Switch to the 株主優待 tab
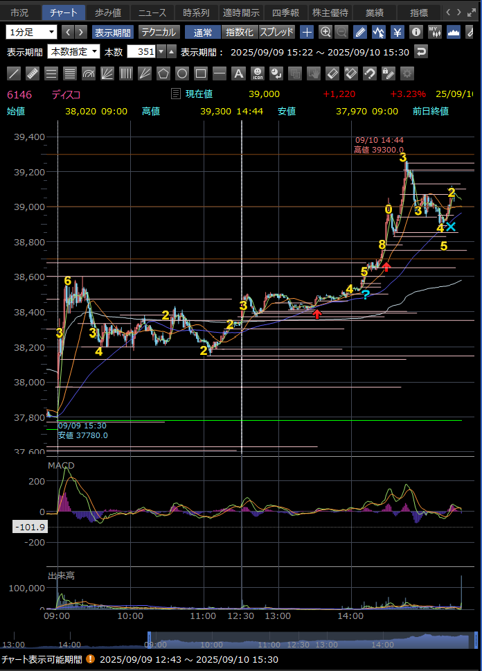Image resolution: width=482 pixels, height=671 pixels. [330, 13]
